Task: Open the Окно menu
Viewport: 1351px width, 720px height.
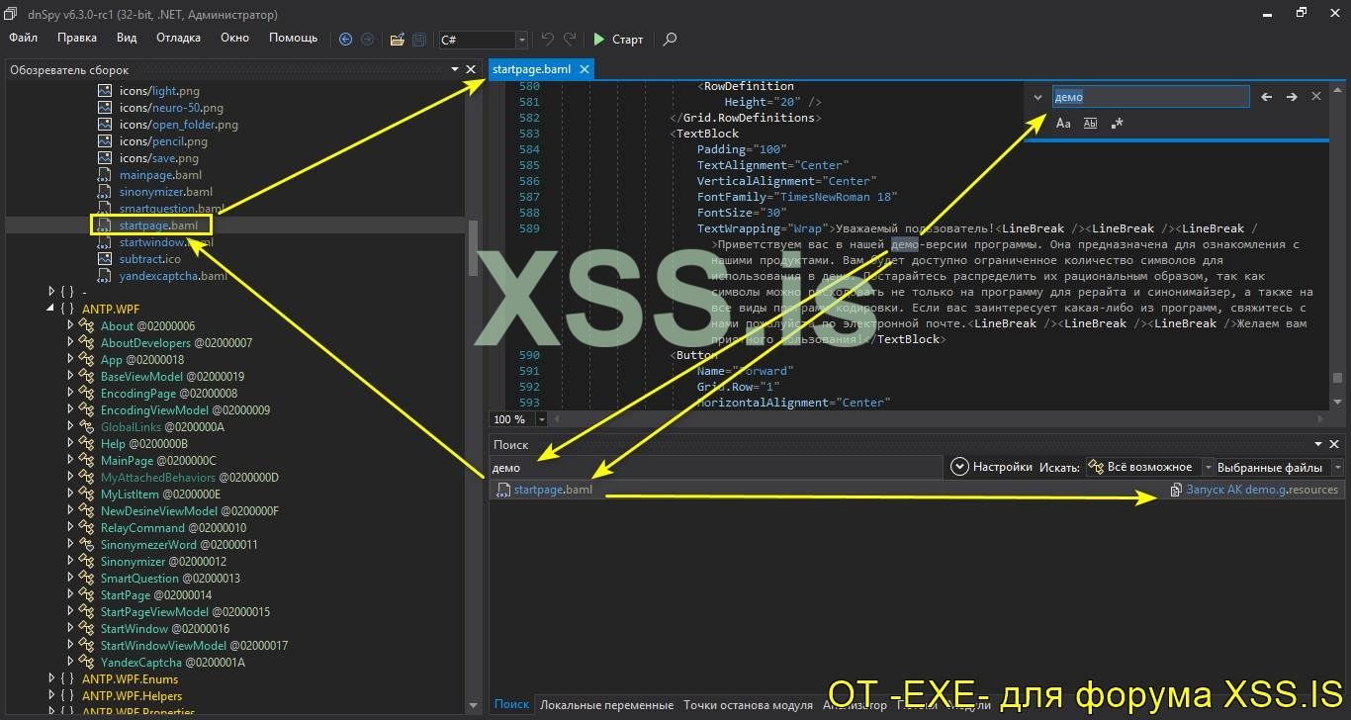Action: (234, 38)
